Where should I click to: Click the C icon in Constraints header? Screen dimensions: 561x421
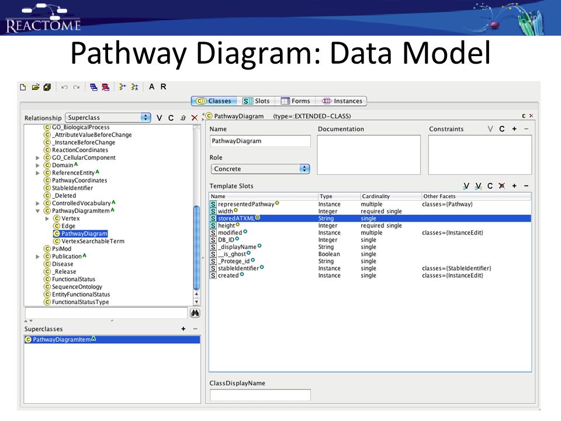[502, 129]
